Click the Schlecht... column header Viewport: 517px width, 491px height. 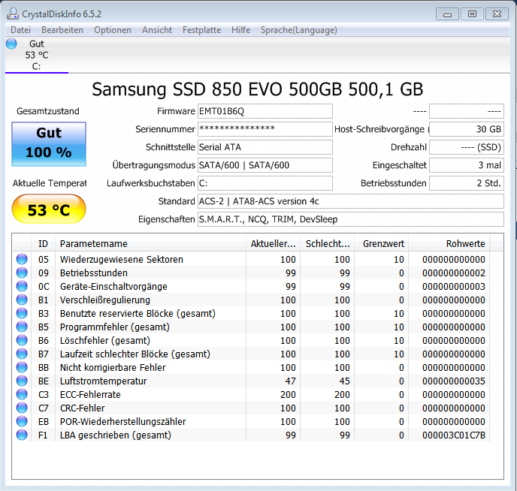(x=328, y=244)
